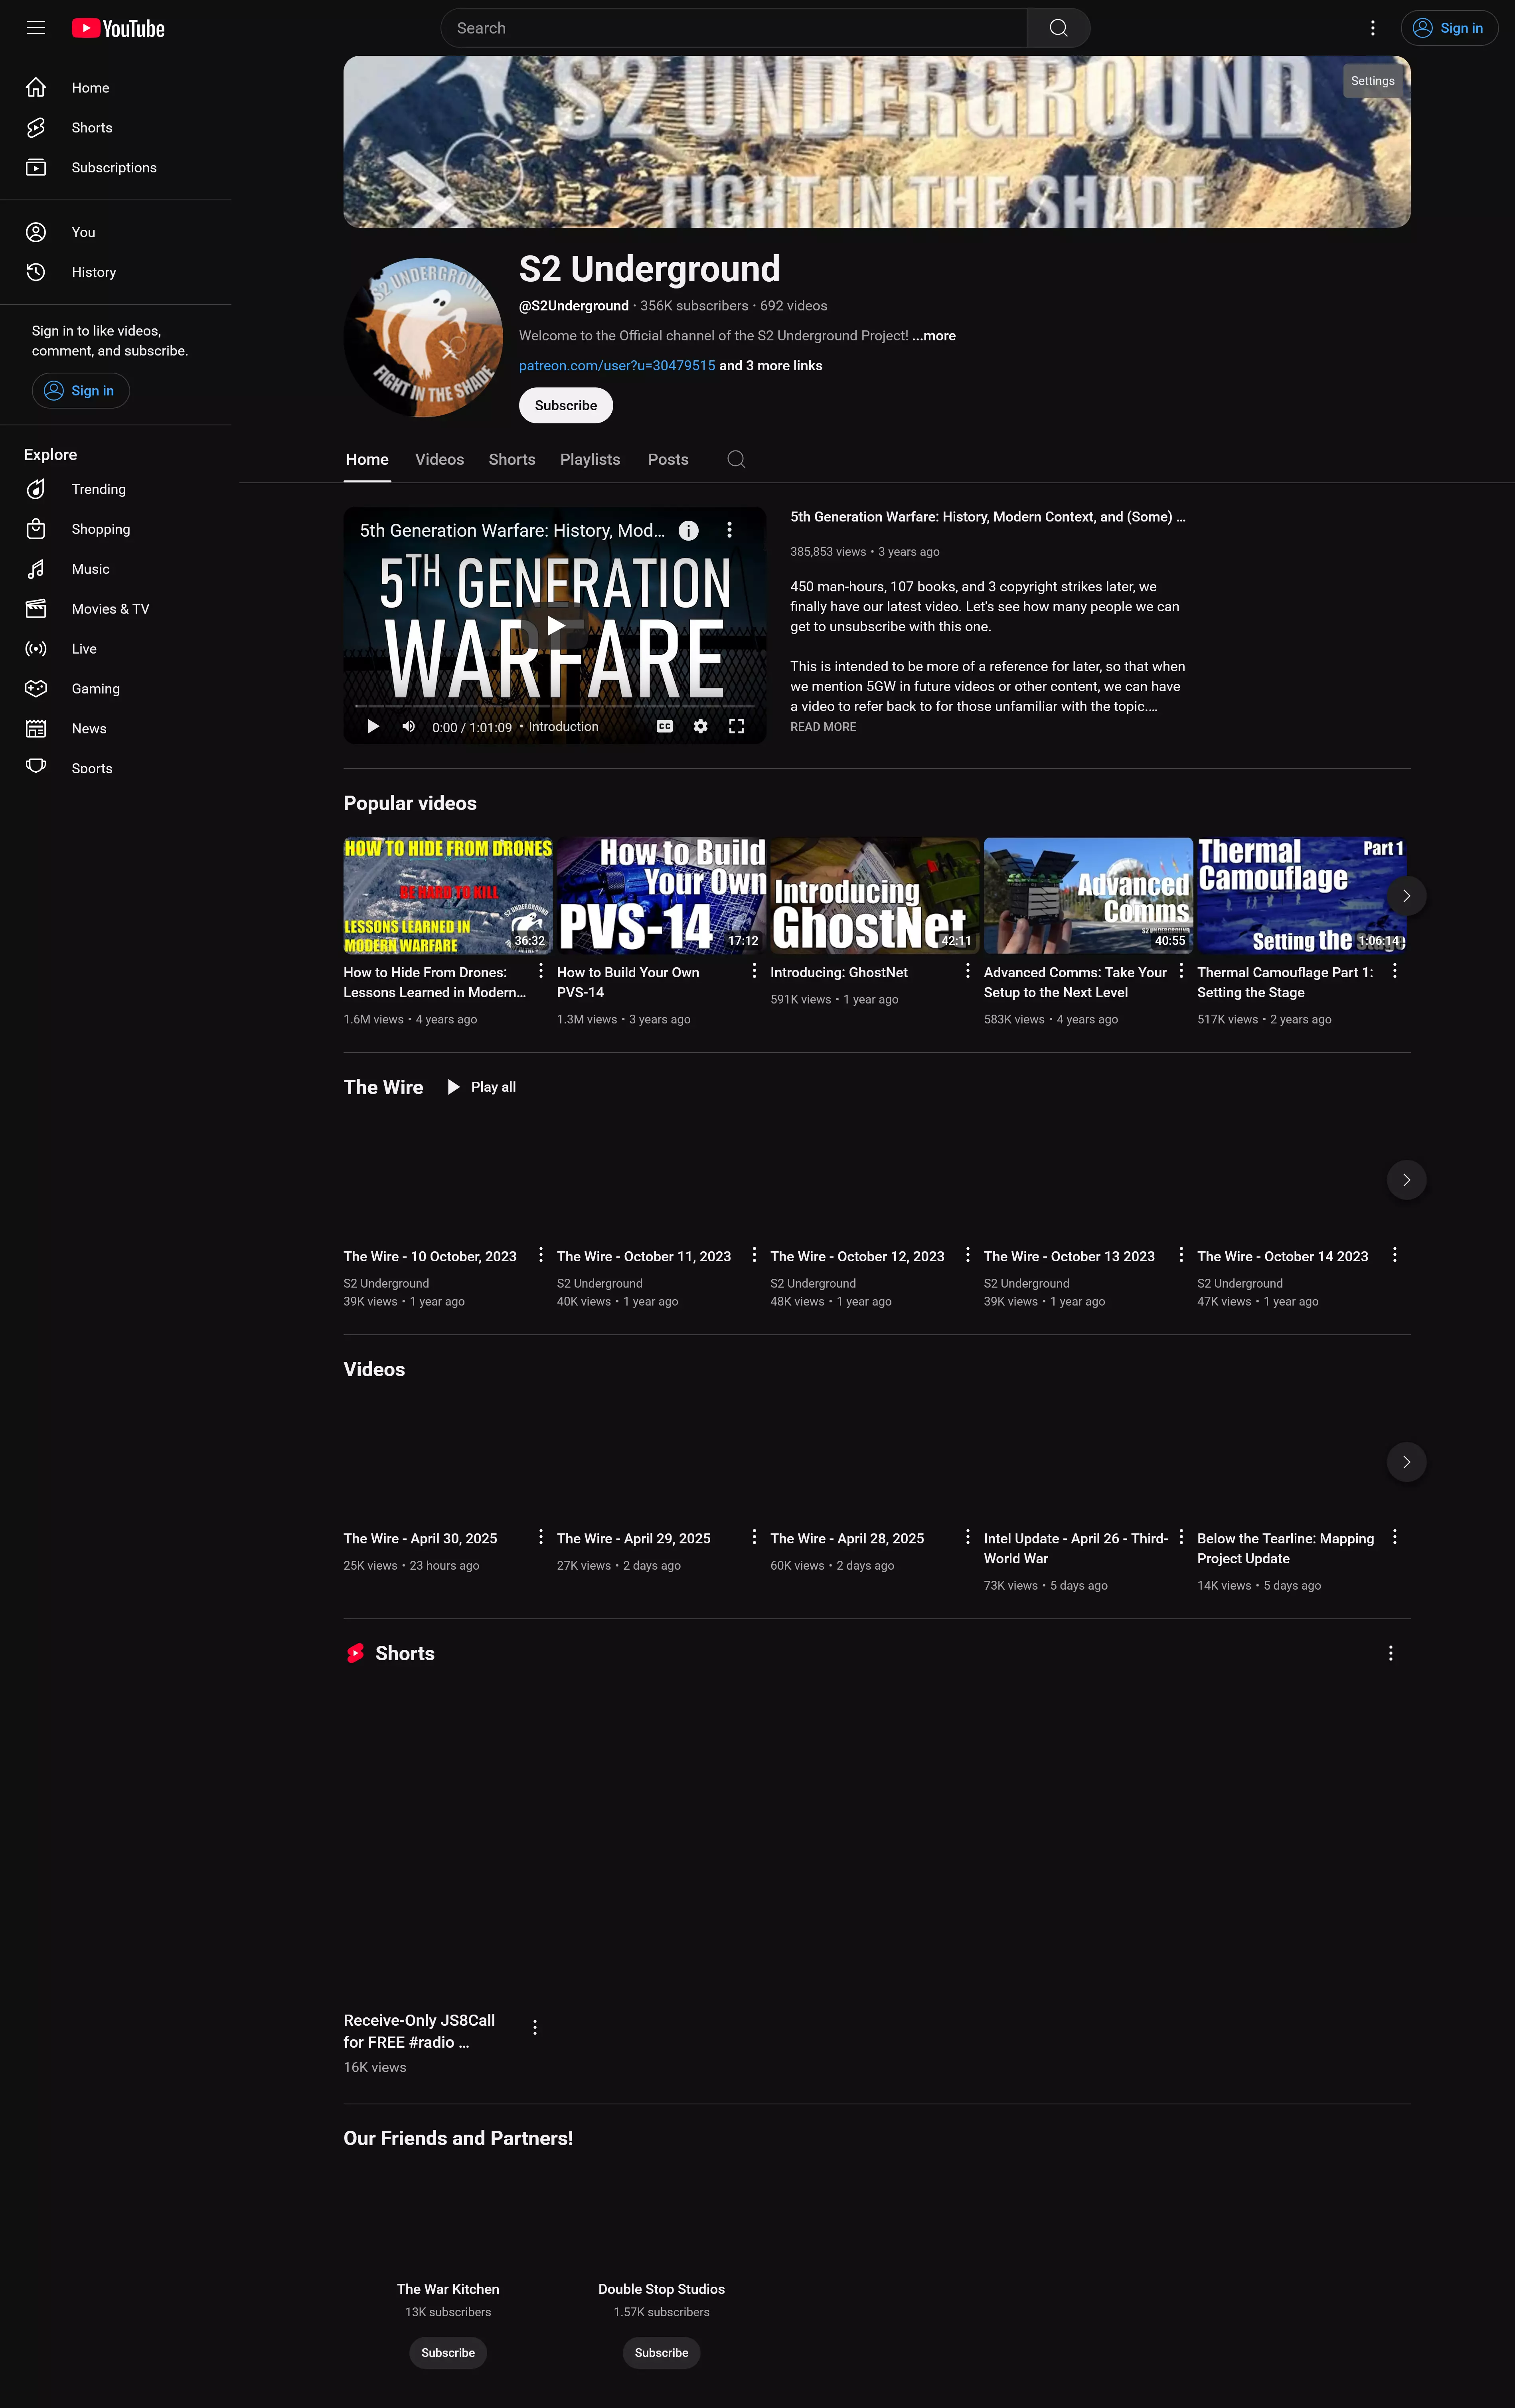
Task: Show next items in Videos row
Action: coord(1406,1462)
